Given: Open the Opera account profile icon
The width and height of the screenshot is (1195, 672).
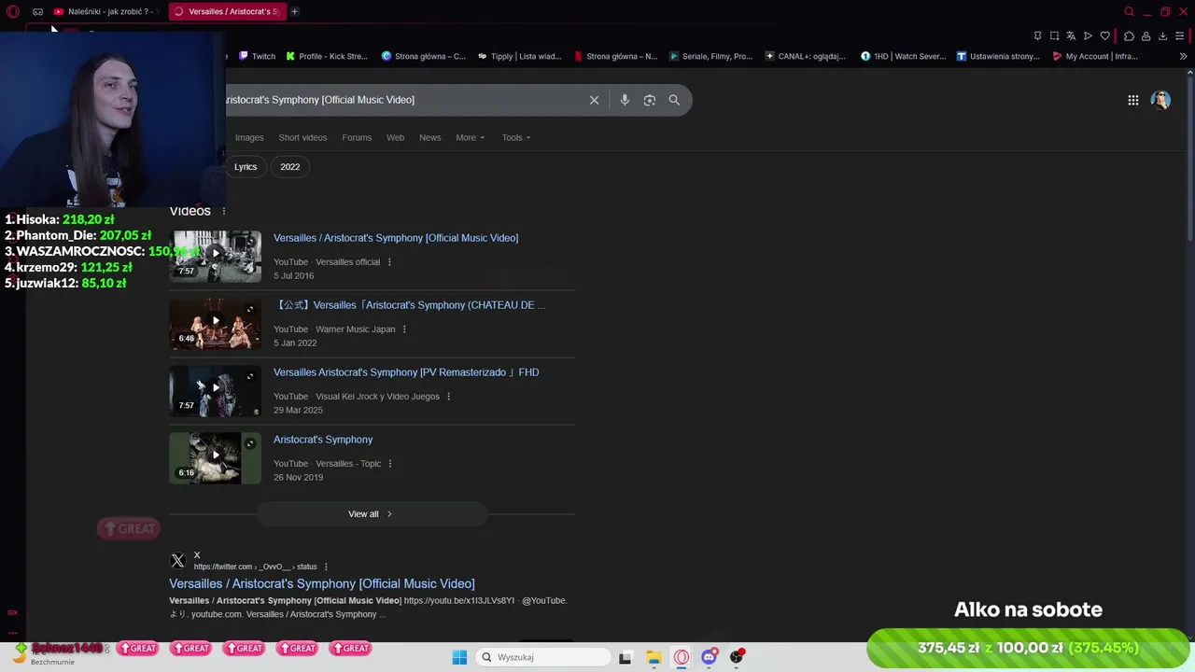Looking at the screenshot, I should pyautogui.click(x=1146, y=35).
